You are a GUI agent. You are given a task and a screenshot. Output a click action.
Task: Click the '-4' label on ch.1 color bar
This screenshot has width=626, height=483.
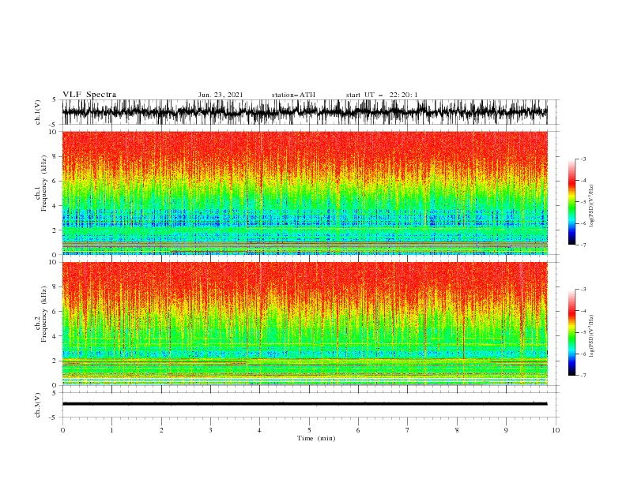pyautogui.click(x=583, y=181)
